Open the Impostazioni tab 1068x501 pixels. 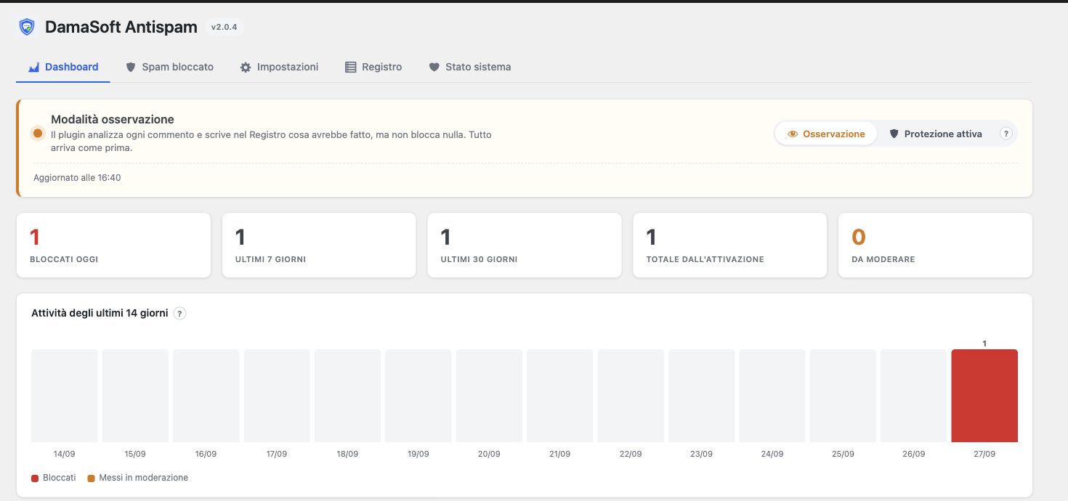(279, 67)
